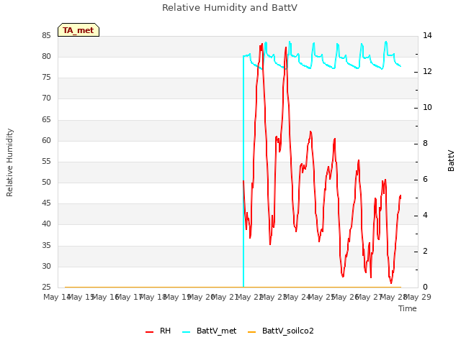Click the 0 tick on BattV axis
This screenshot has width=461, height=345.
(x=425, y=287)
